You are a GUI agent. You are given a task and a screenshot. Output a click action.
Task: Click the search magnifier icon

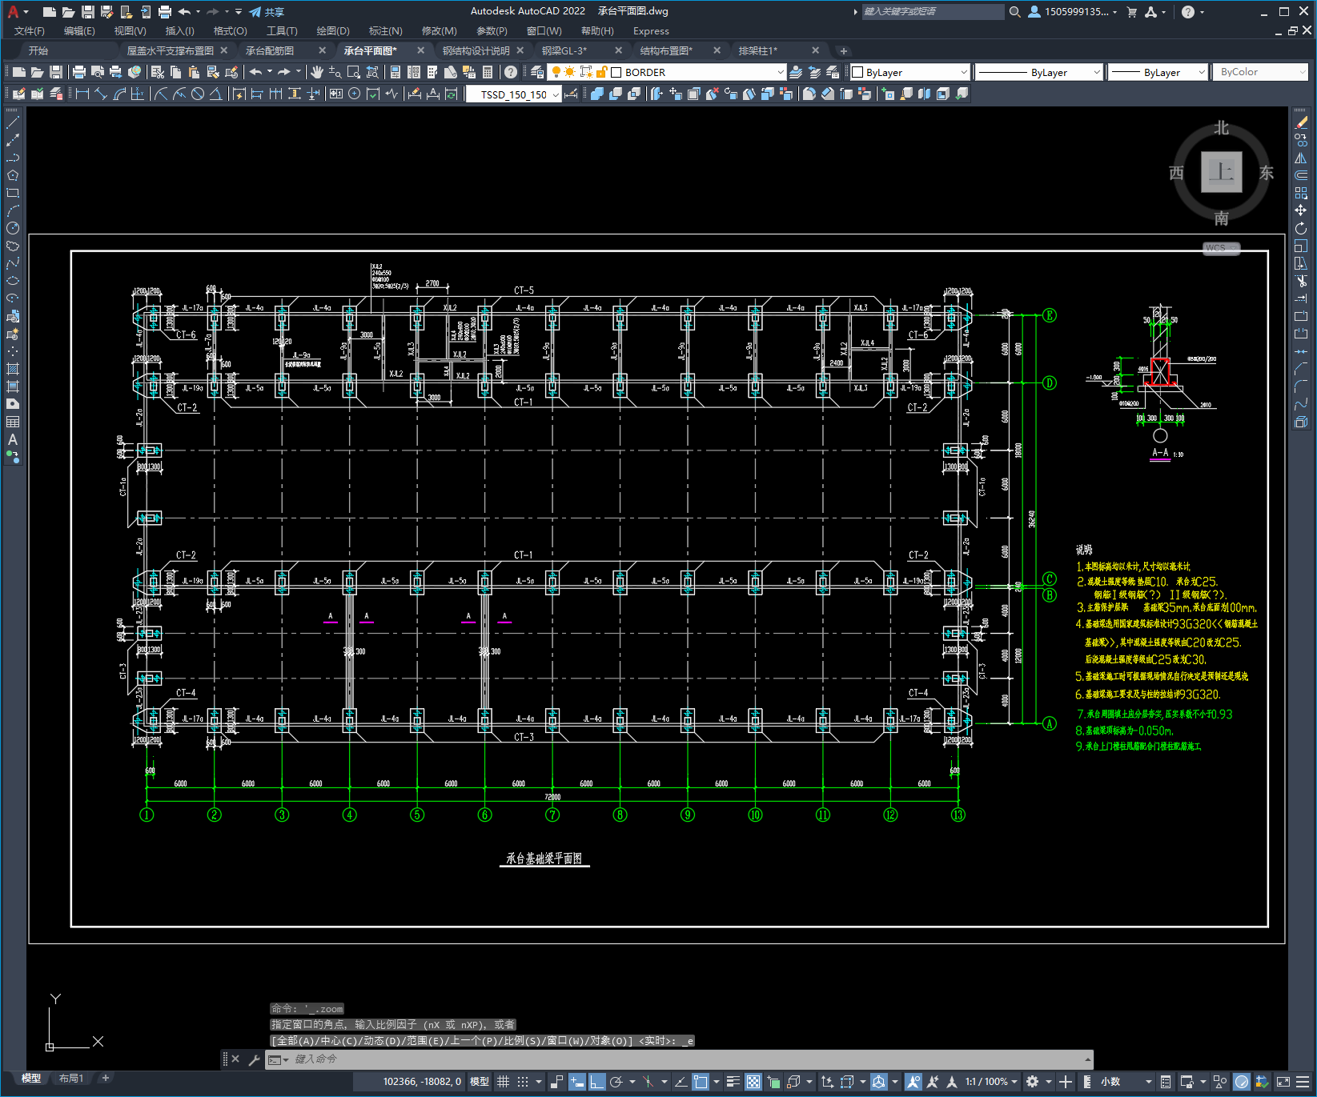point(1015,12)
